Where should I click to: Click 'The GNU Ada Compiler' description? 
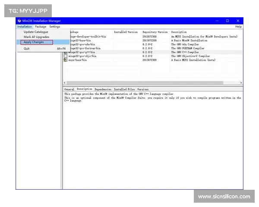185,44
